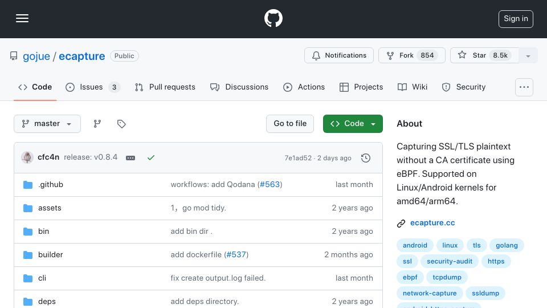Open 'add bin dir .' commit message
This screenshot has width=547, height=308.
coord(191,231)
